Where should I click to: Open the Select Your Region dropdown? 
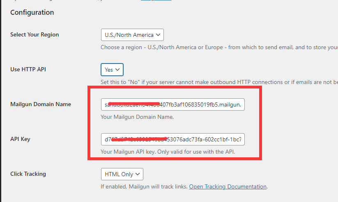tap(132, 35)
